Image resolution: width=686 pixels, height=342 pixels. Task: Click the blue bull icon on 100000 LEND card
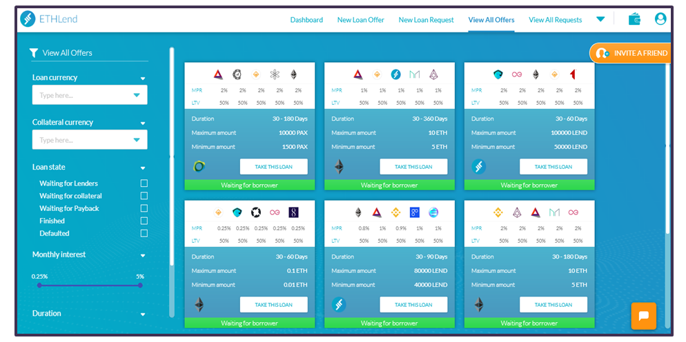coord(498,74)
